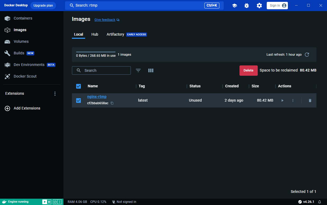The height and width of the screenshot is (205, 327).
Task: Open engine options menu in status bar
Action: tap(60, 202)
